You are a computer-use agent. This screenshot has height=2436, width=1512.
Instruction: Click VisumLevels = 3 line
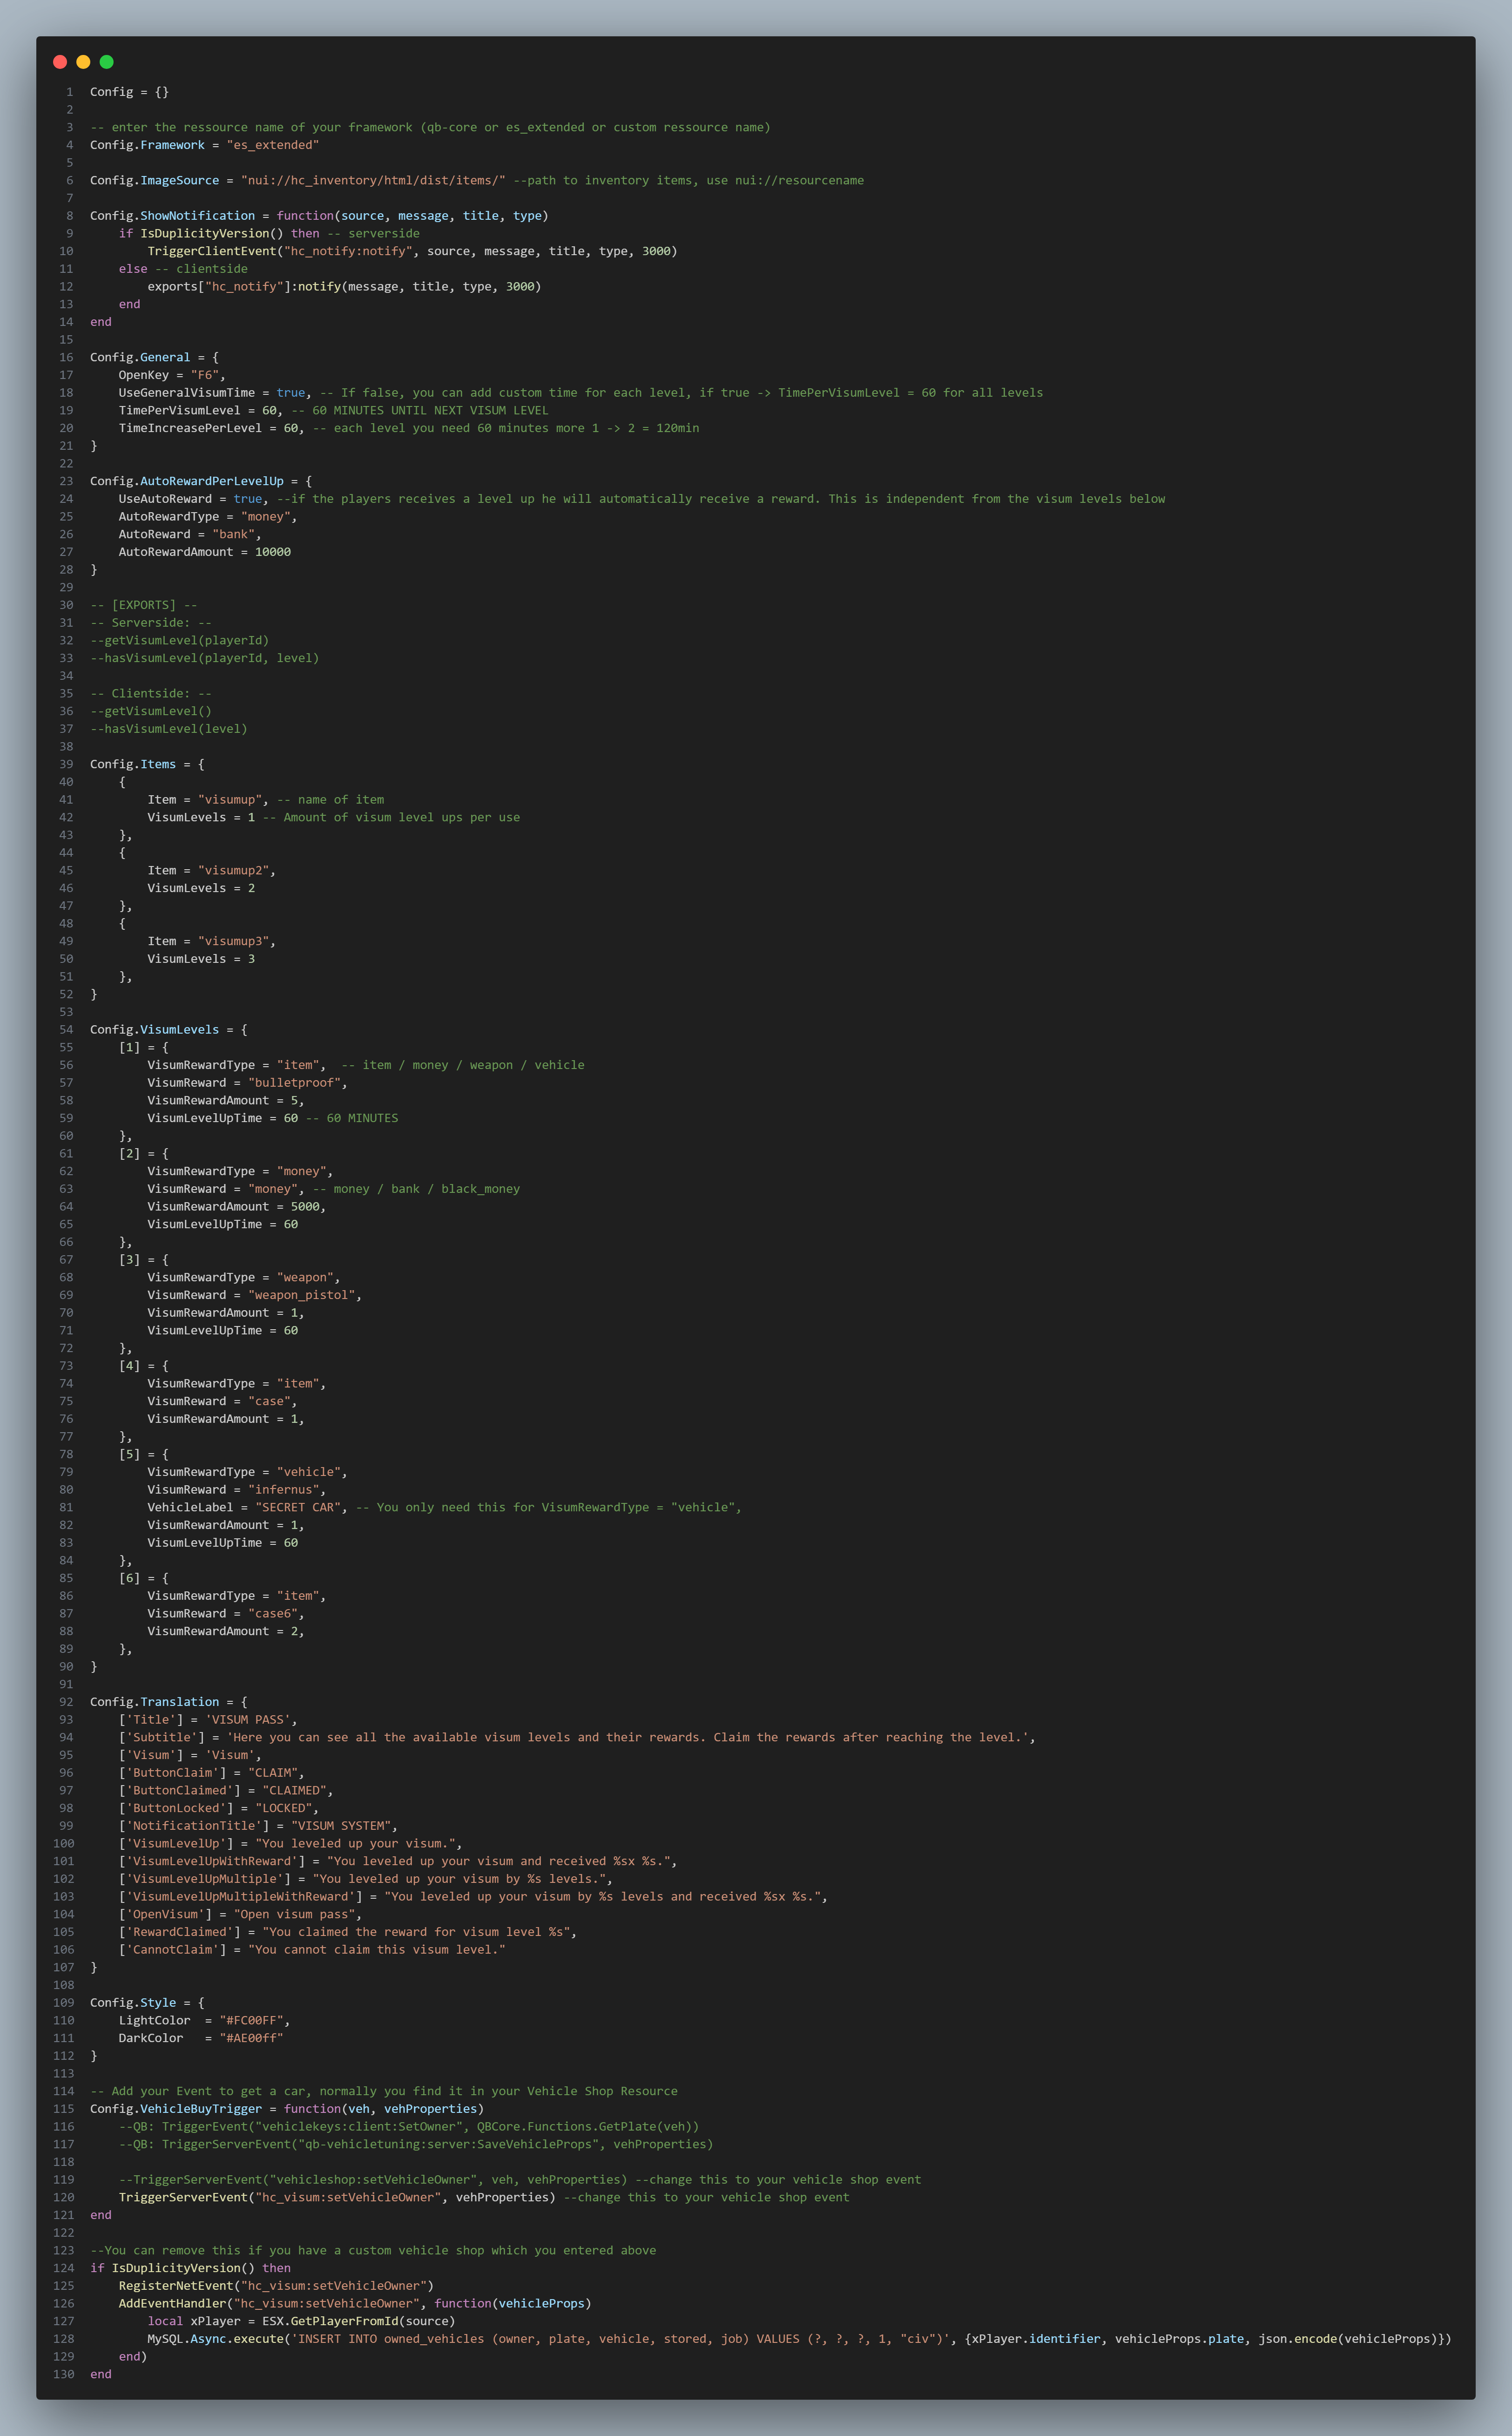point(201,959)
